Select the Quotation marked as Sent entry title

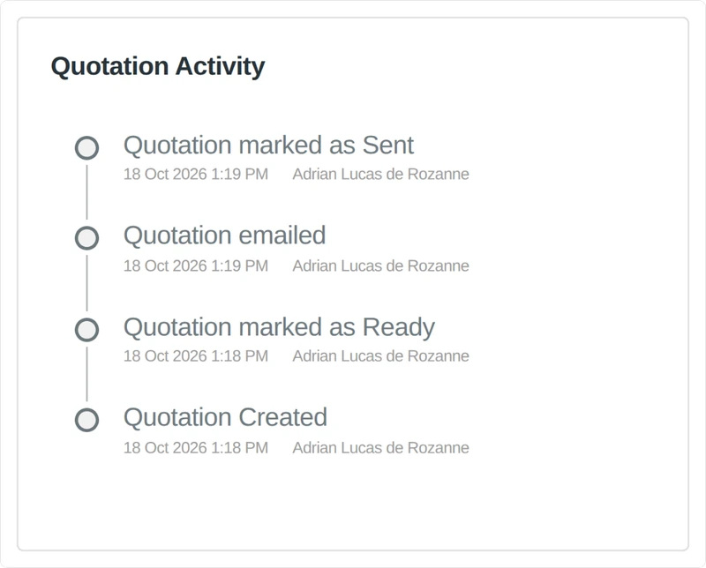click(269, 146)
